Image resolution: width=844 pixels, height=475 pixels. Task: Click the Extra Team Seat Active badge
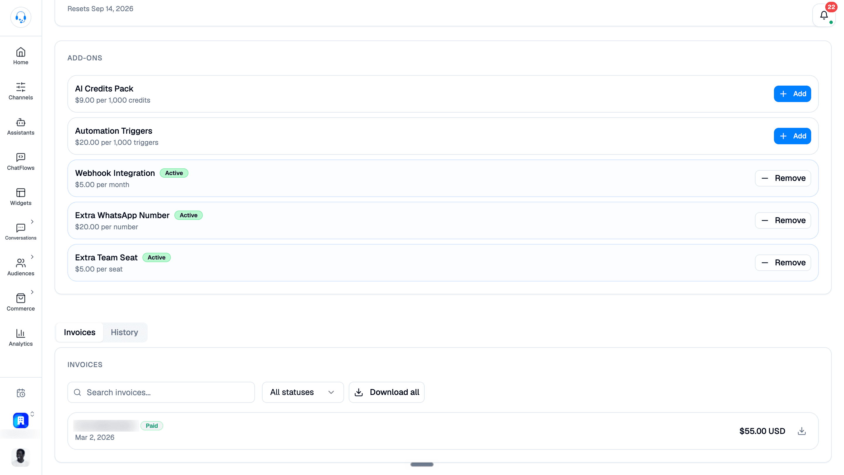[156, 257]
